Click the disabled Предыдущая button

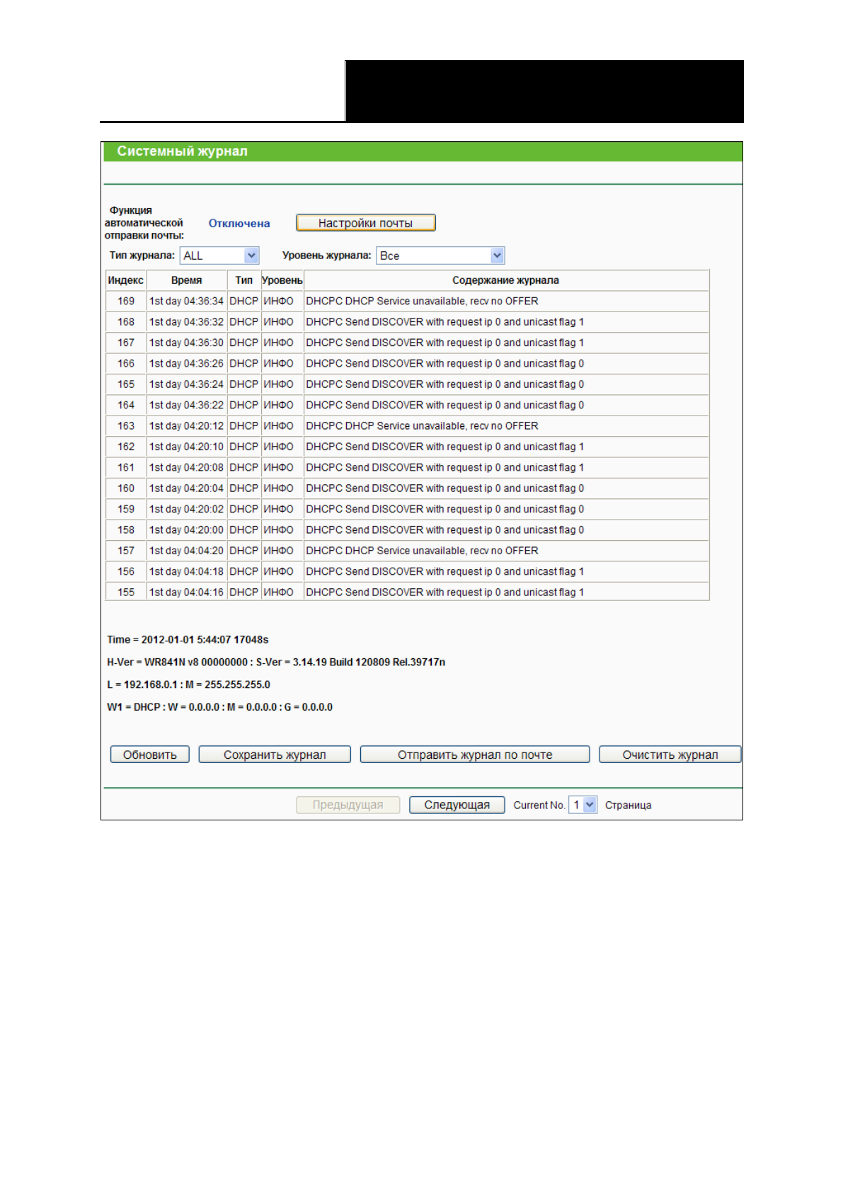pos(348,805)
